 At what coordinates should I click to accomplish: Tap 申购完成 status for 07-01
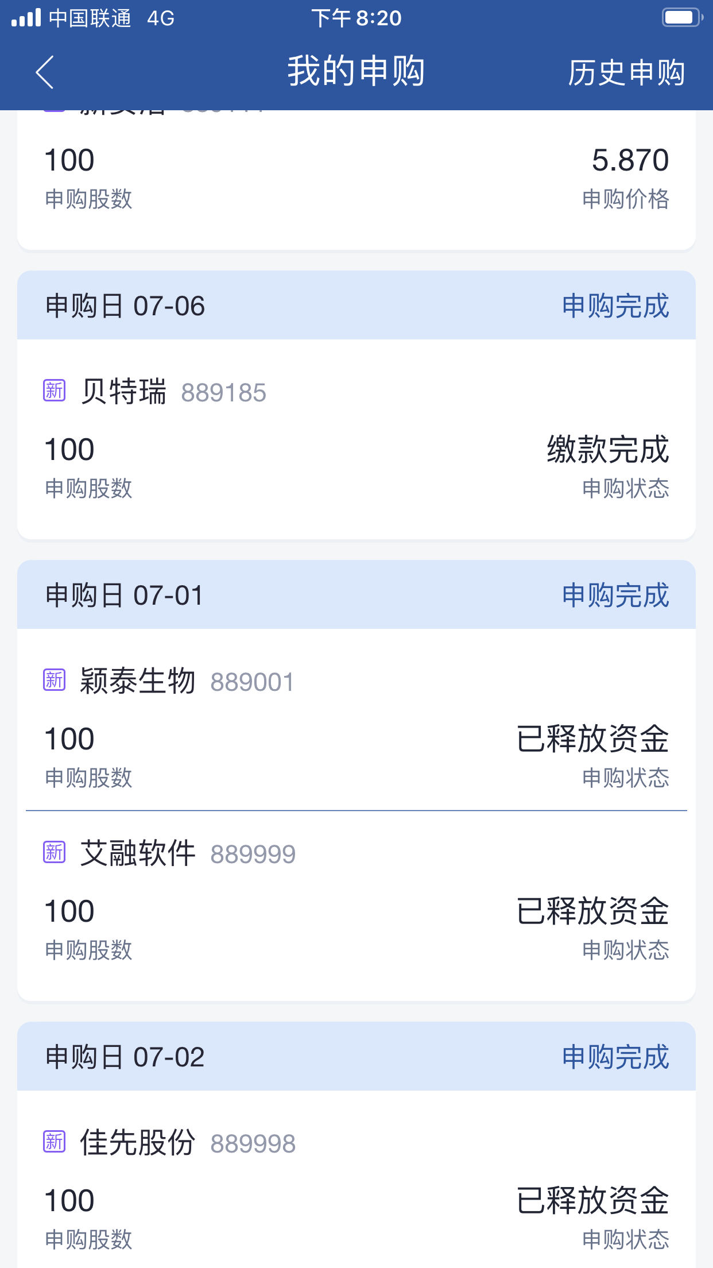click(x=615, y=595)
